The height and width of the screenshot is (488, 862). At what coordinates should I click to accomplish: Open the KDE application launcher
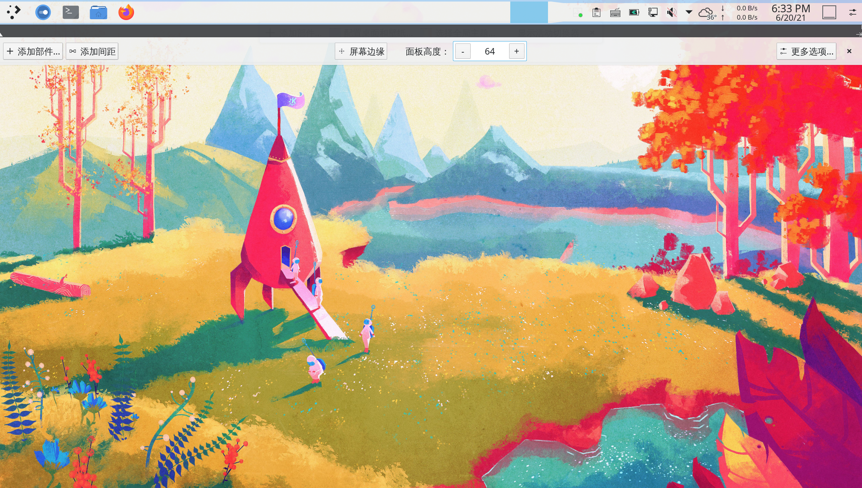14,12
